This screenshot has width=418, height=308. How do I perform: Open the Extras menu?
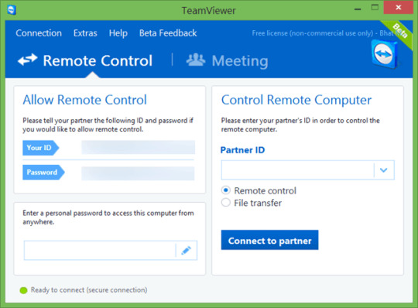(x=85, y=33)
